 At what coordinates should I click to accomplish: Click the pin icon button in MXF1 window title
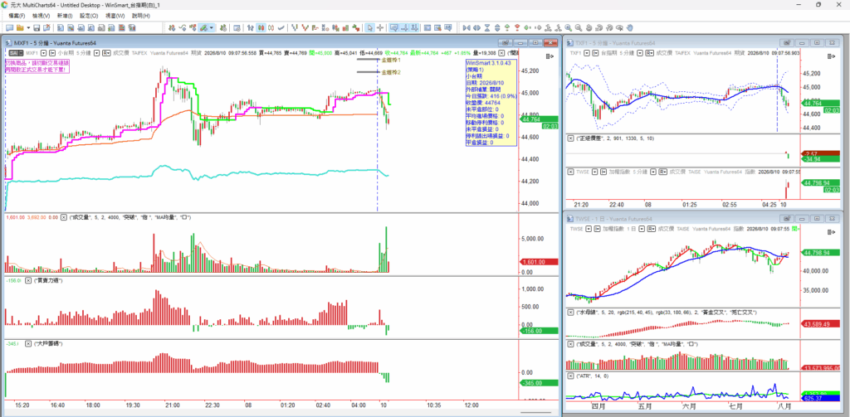505,42
